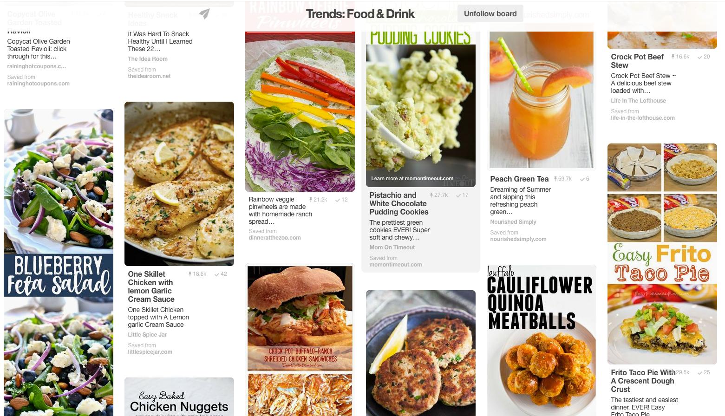Viewport: 725px width, 416px height.
Task: Click the pin count icon showing 21.2k
Action: (310, 200)
